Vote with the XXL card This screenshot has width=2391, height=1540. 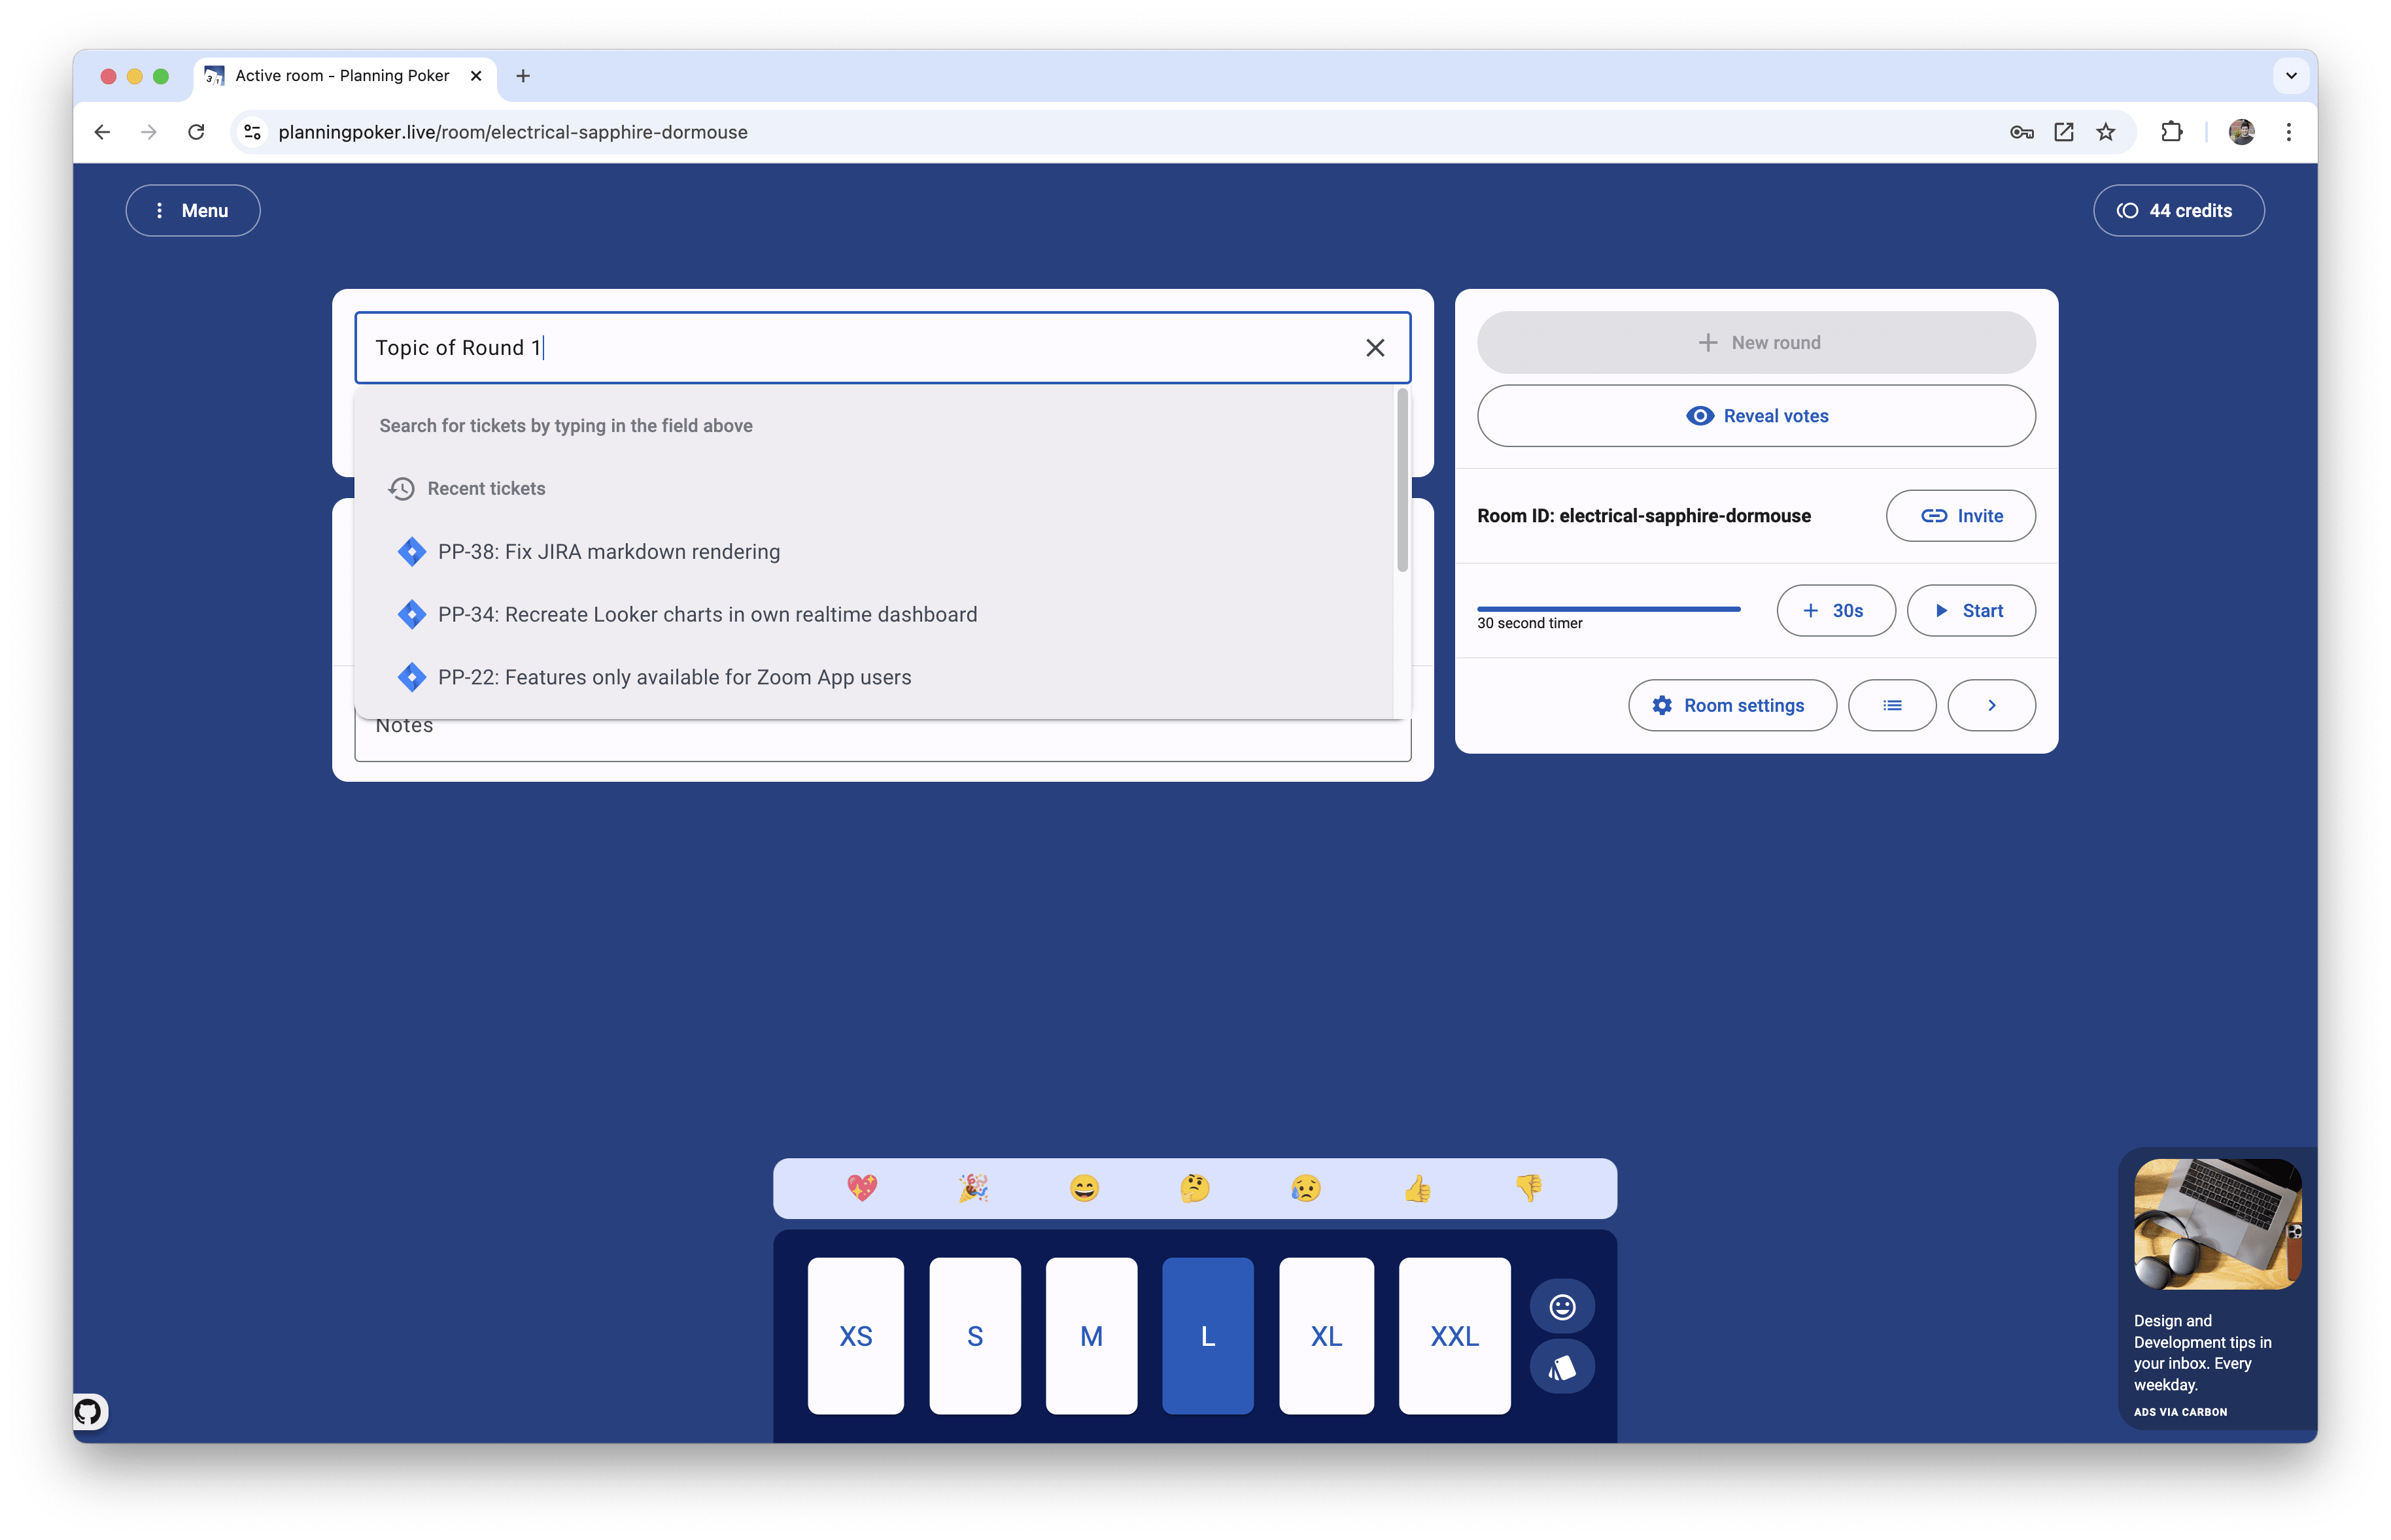pos(1454,1335)
